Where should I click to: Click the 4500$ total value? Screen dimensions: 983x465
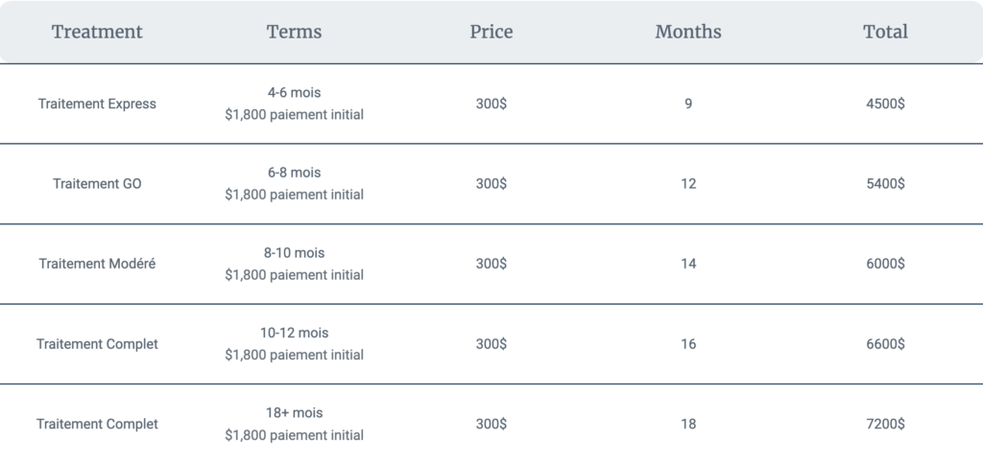[x=885, y=104]
